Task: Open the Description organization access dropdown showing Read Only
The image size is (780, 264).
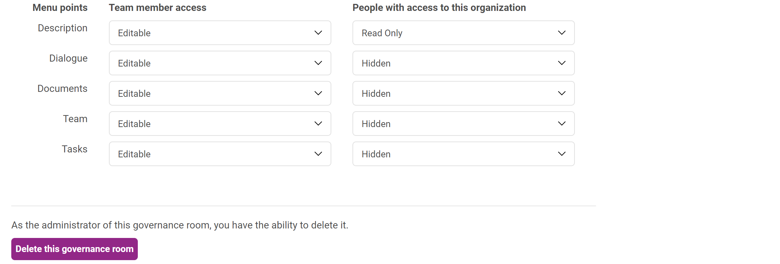Action: point(463,33)
